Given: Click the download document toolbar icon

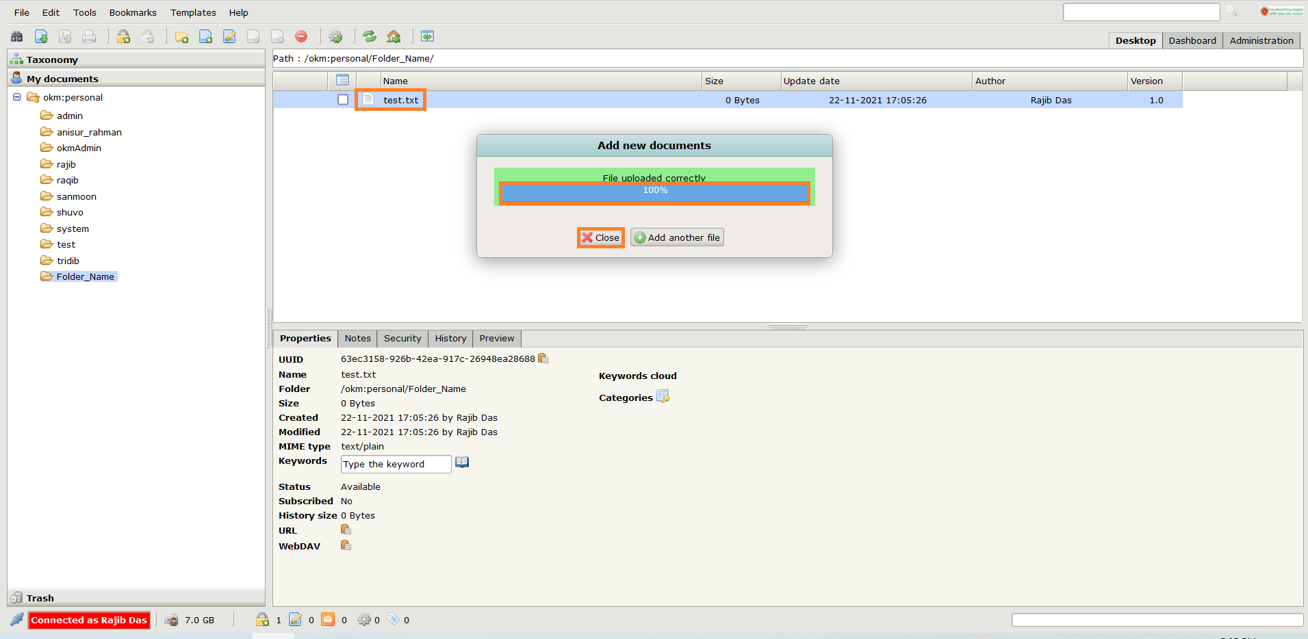Looking at the screenshot, I should pos(41,37).
